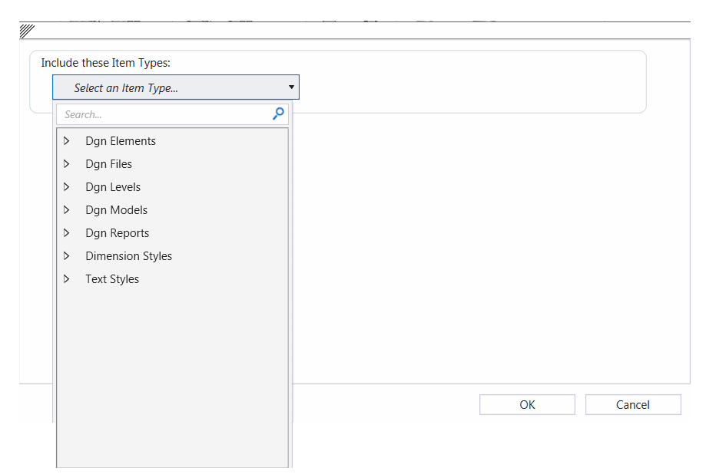Confirm with the OK button

click(527, 405)
